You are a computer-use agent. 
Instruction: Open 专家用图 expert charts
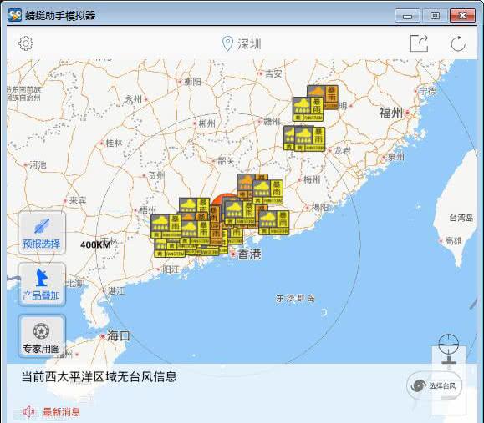tap(42, 336)
